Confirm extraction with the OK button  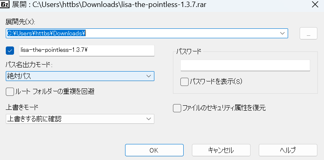click(154, 150)
